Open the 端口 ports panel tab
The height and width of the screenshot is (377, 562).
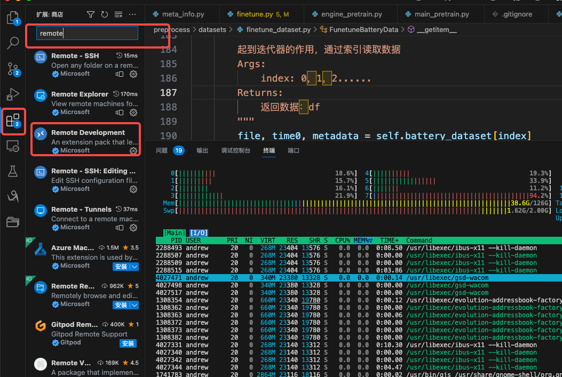click(x=294, y=150)
